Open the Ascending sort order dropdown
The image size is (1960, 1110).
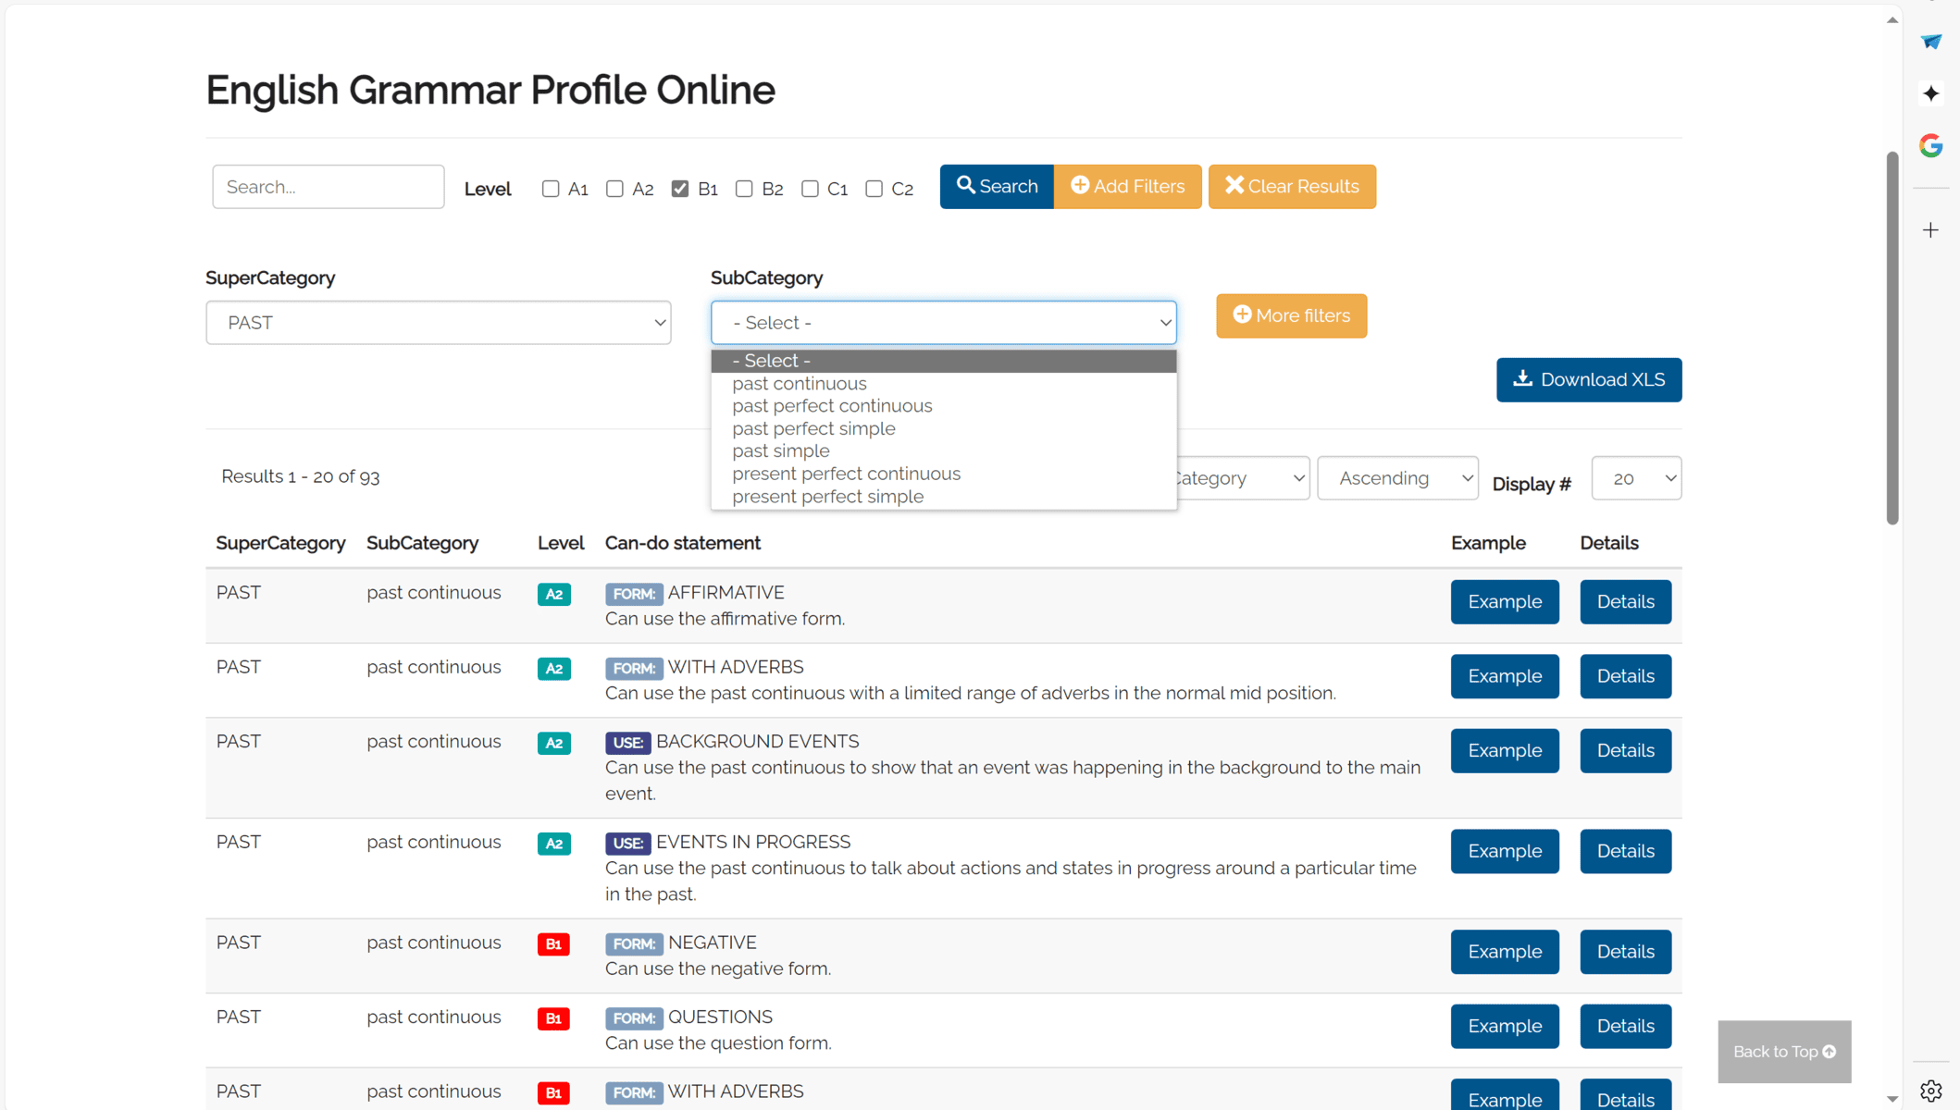[1396, 478]
